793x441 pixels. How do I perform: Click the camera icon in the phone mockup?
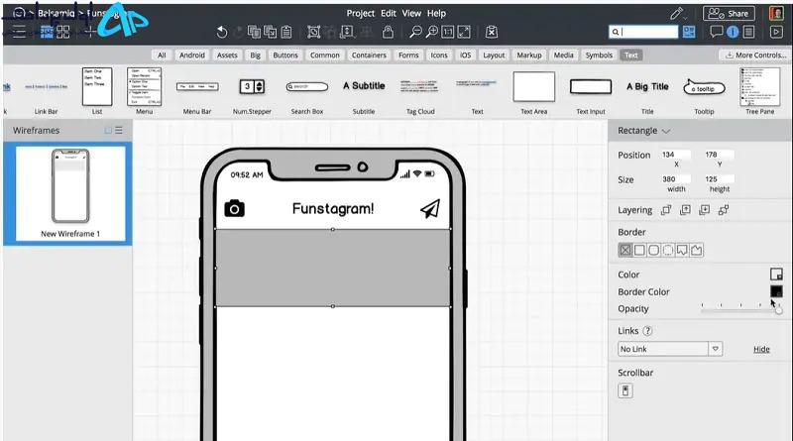click(234, 208)
